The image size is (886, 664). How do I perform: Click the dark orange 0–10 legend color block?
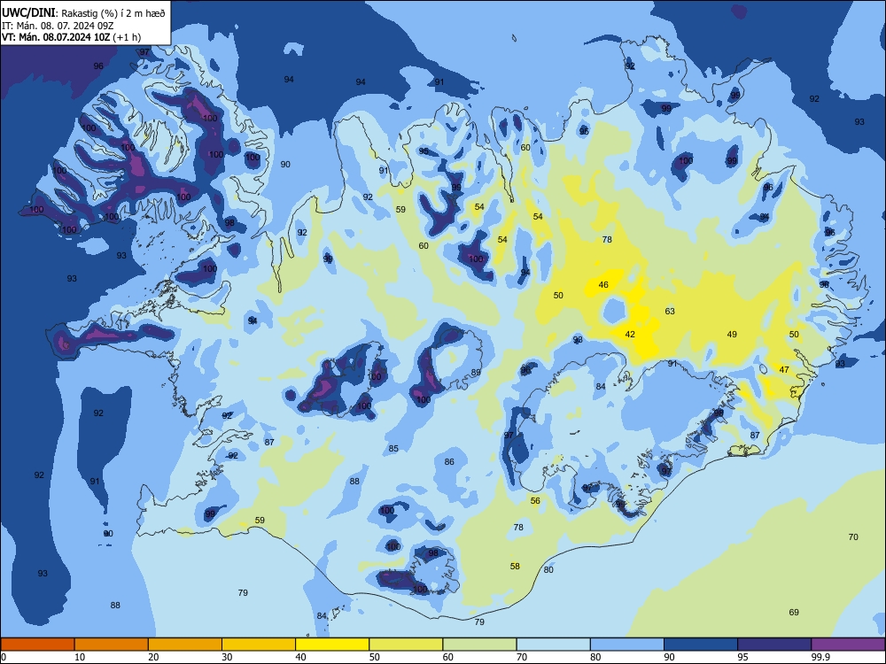[x=38, y=645]
